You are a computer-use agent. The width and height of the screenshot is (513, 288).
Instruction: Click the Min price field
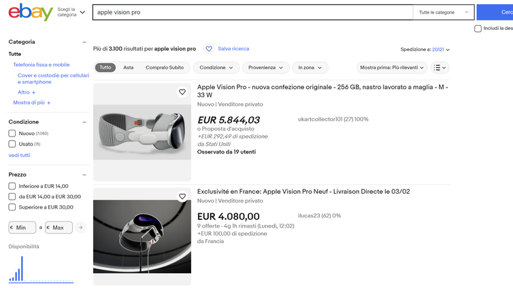22,228
